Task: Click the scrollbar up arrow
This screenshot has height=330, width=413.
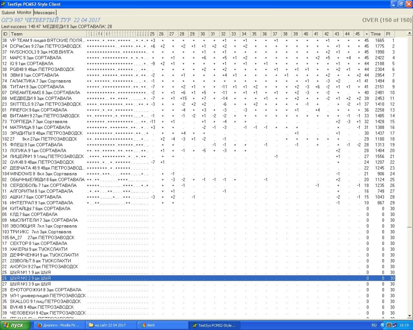Action: click(410, 33)
